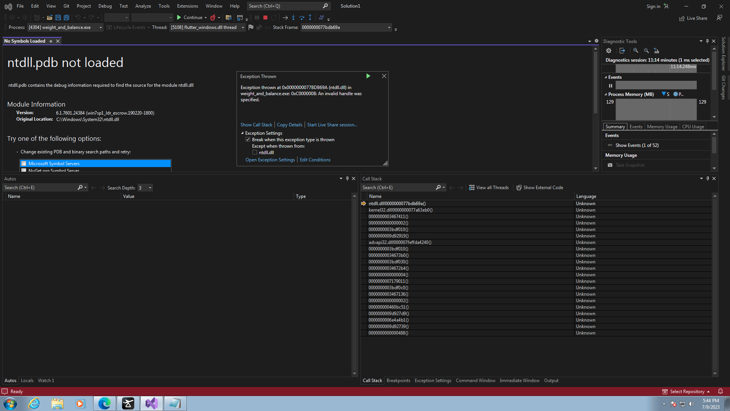Open the Debug menu

click(x=105, y=6)
